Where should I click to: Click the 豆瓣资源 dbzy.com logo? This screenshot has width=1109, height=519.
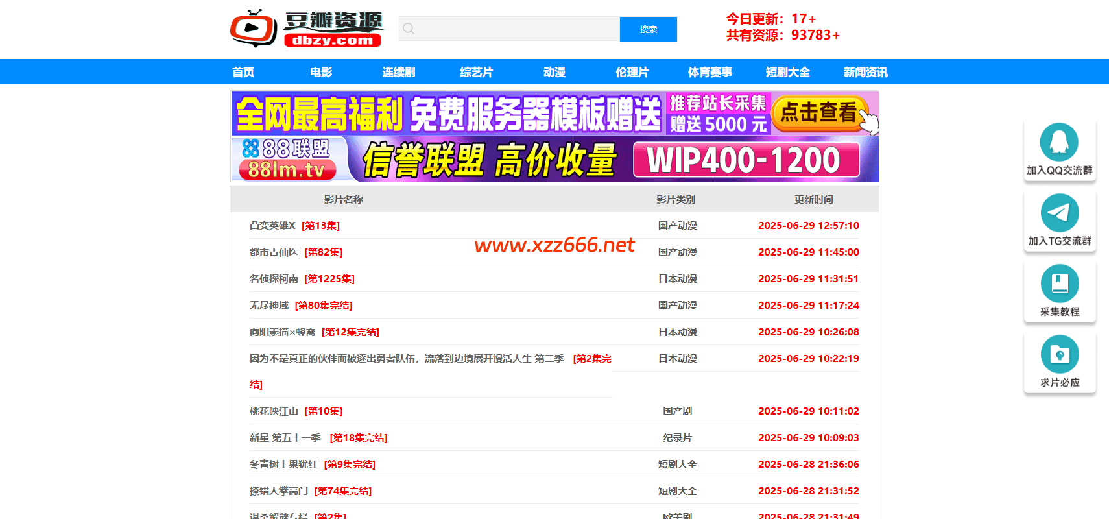pyautogui.click(x=307, y=29)
